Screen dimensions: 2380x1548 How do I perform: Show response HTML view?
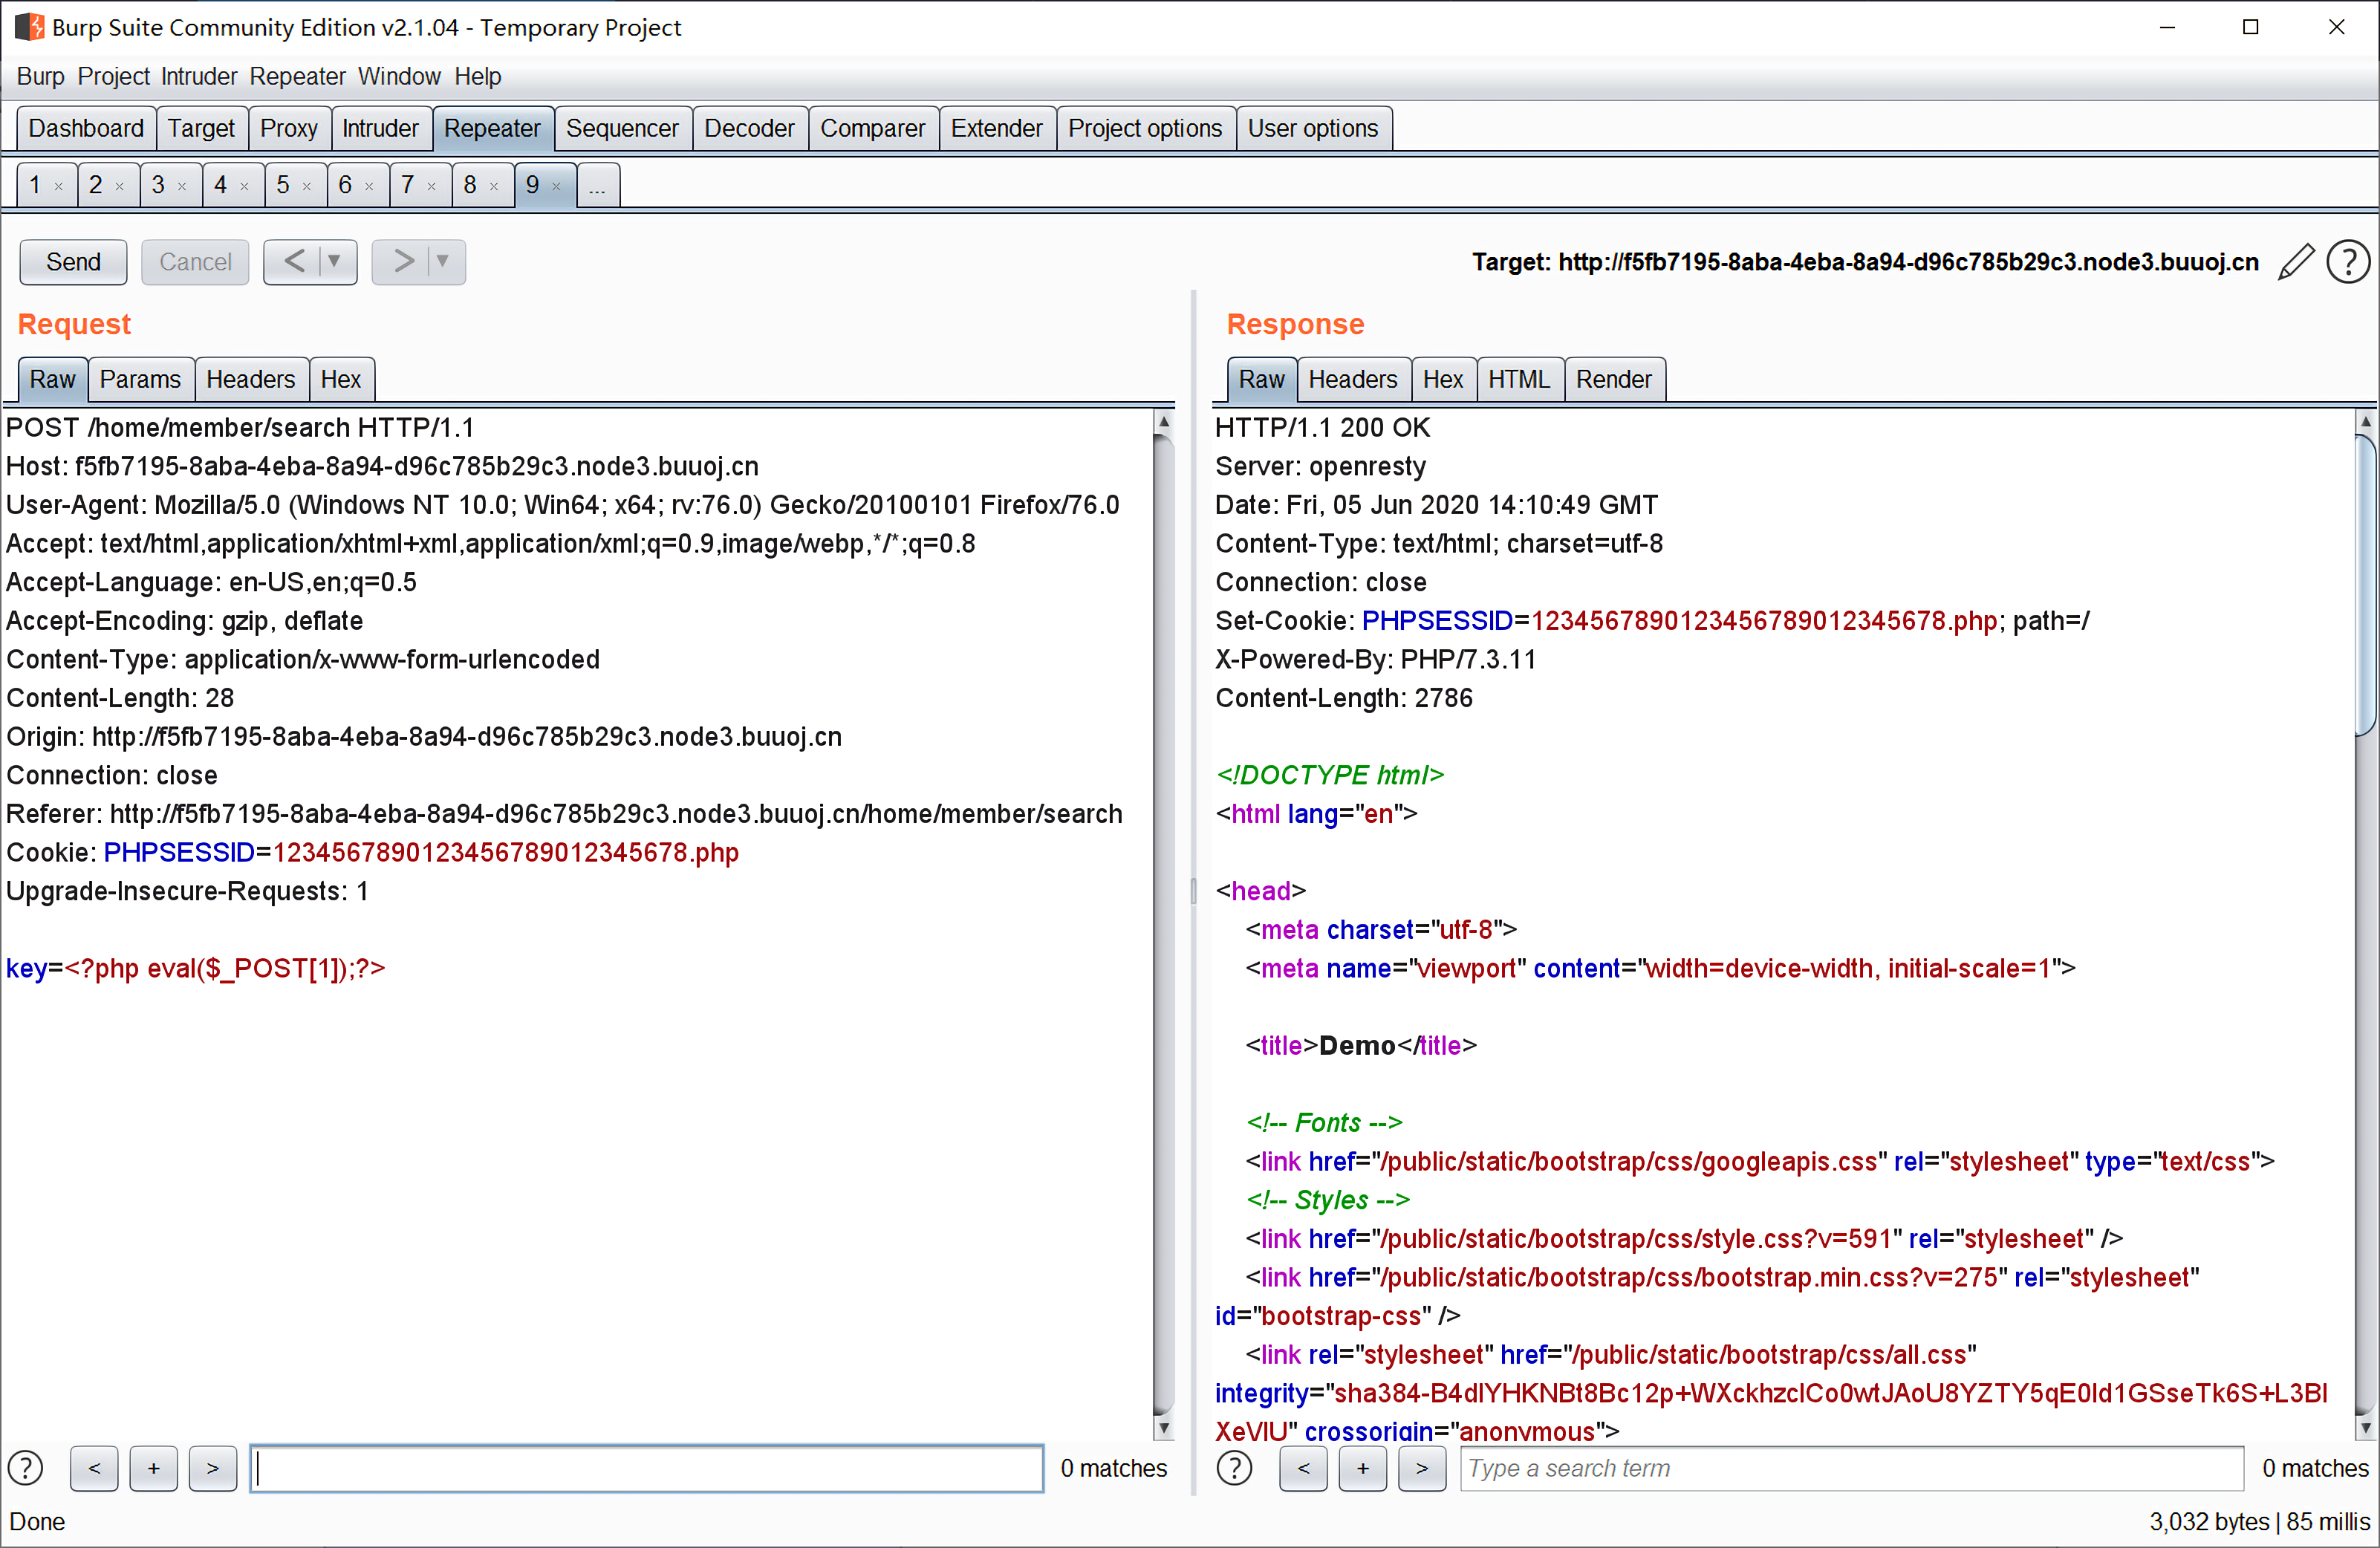tap(1519, 380)
